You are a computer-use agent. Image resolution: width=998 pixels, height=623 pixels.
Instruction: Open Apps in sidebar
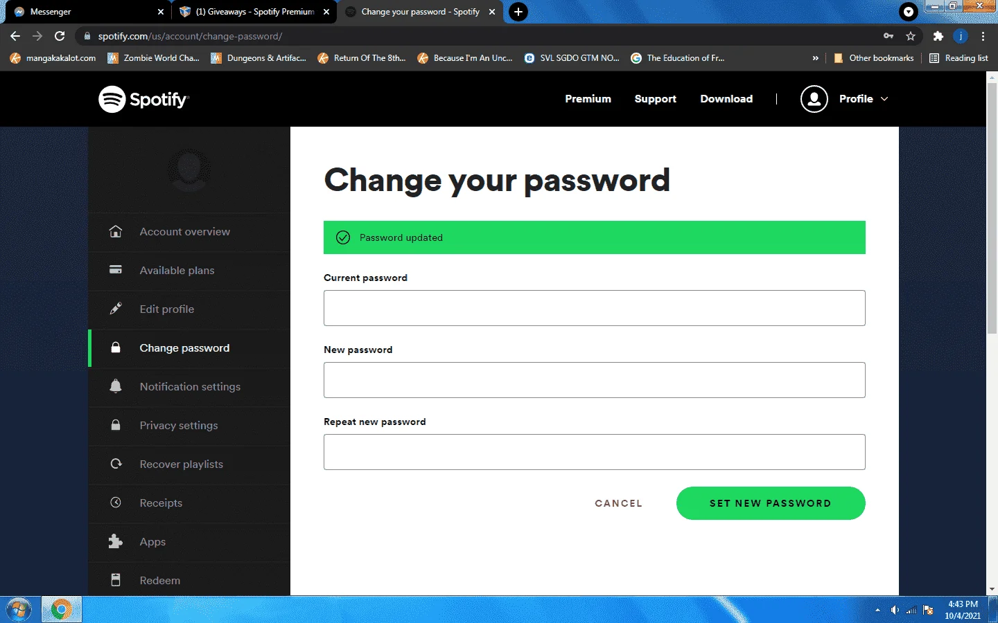tap(152, 542)
